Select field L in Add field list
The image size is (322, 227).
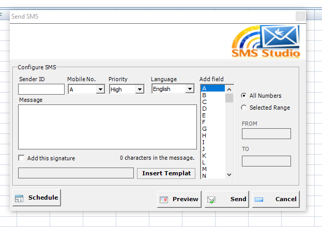coord(213,162)
